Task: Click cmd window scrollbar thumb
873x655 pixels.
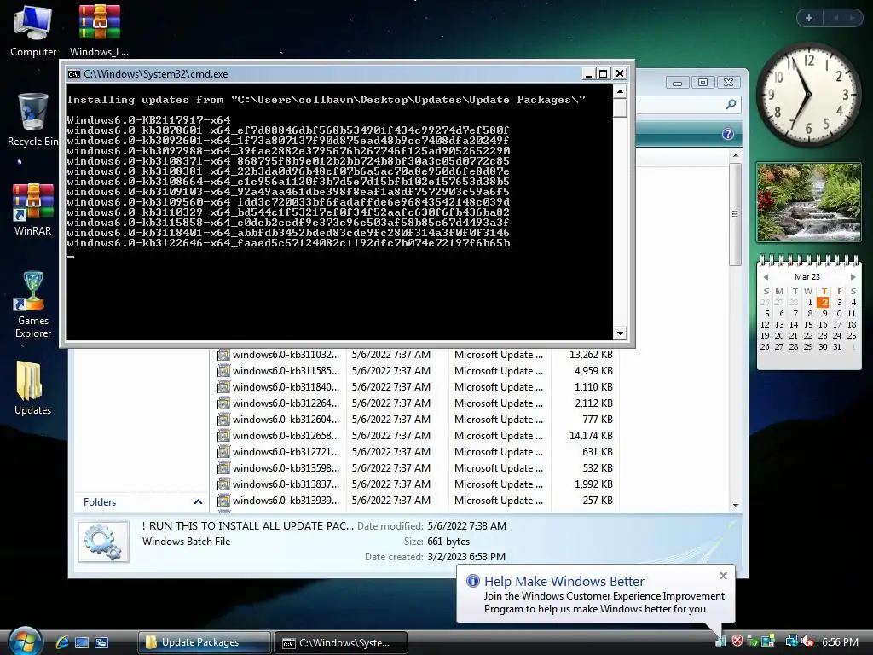Action: [x=621, y=107]
